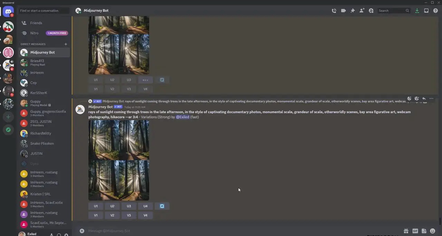Screen dimensions: 442x236
Task: Open DM with Snake Plissken
Action: pyautogui.click(x=45, y=144)
